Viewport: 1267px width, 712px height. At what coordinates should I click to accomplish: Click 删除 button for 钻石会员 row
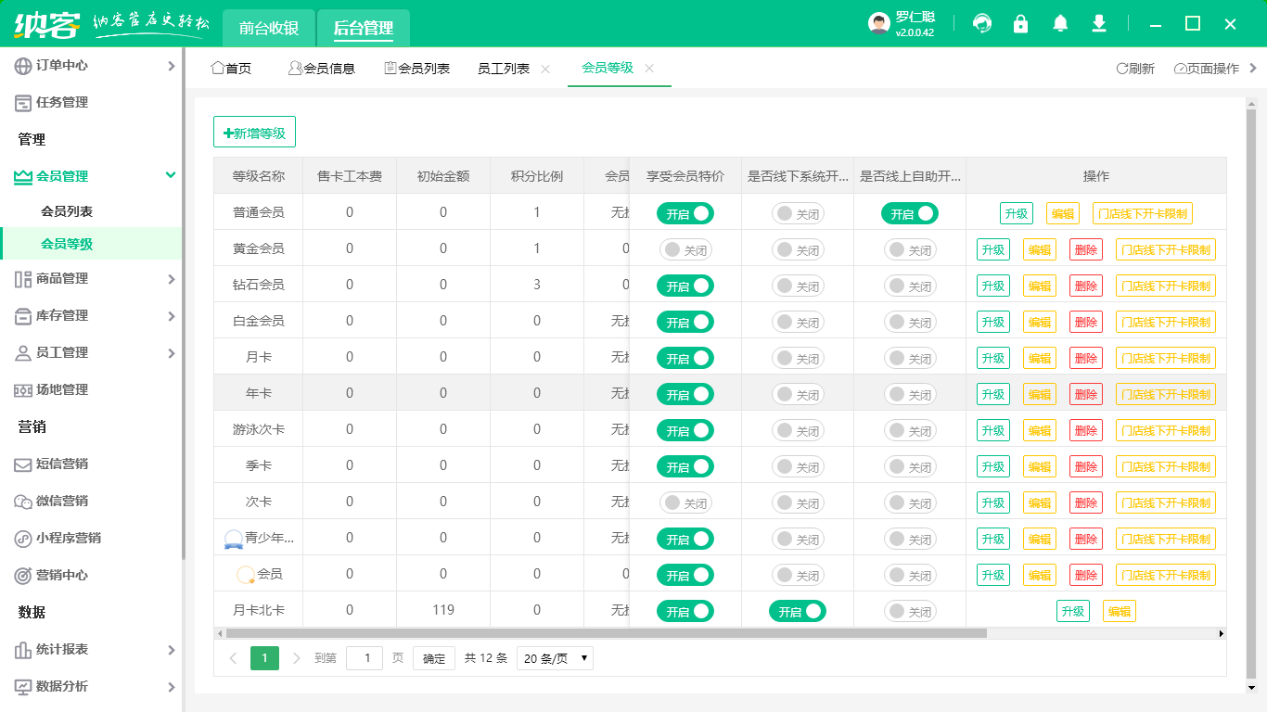pos(1086,286)
